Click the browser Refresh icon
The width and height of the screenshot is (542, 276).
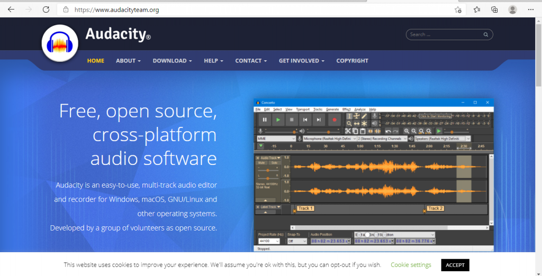click(46, 10)
